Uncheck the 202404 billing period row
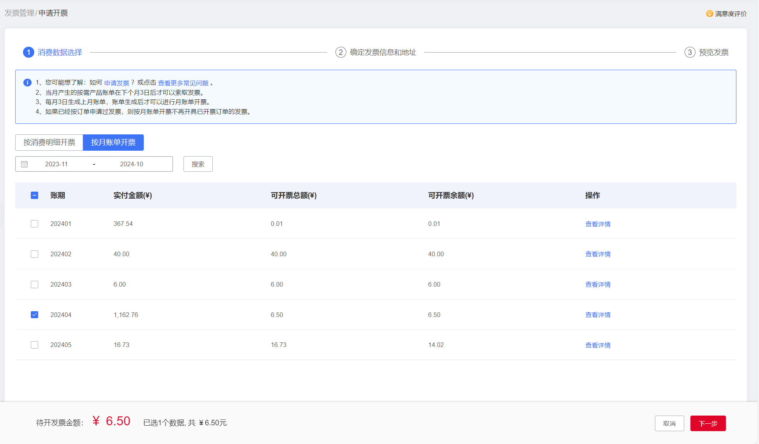The width and height of the screenshot is (759, 444). tap(35, 315)
